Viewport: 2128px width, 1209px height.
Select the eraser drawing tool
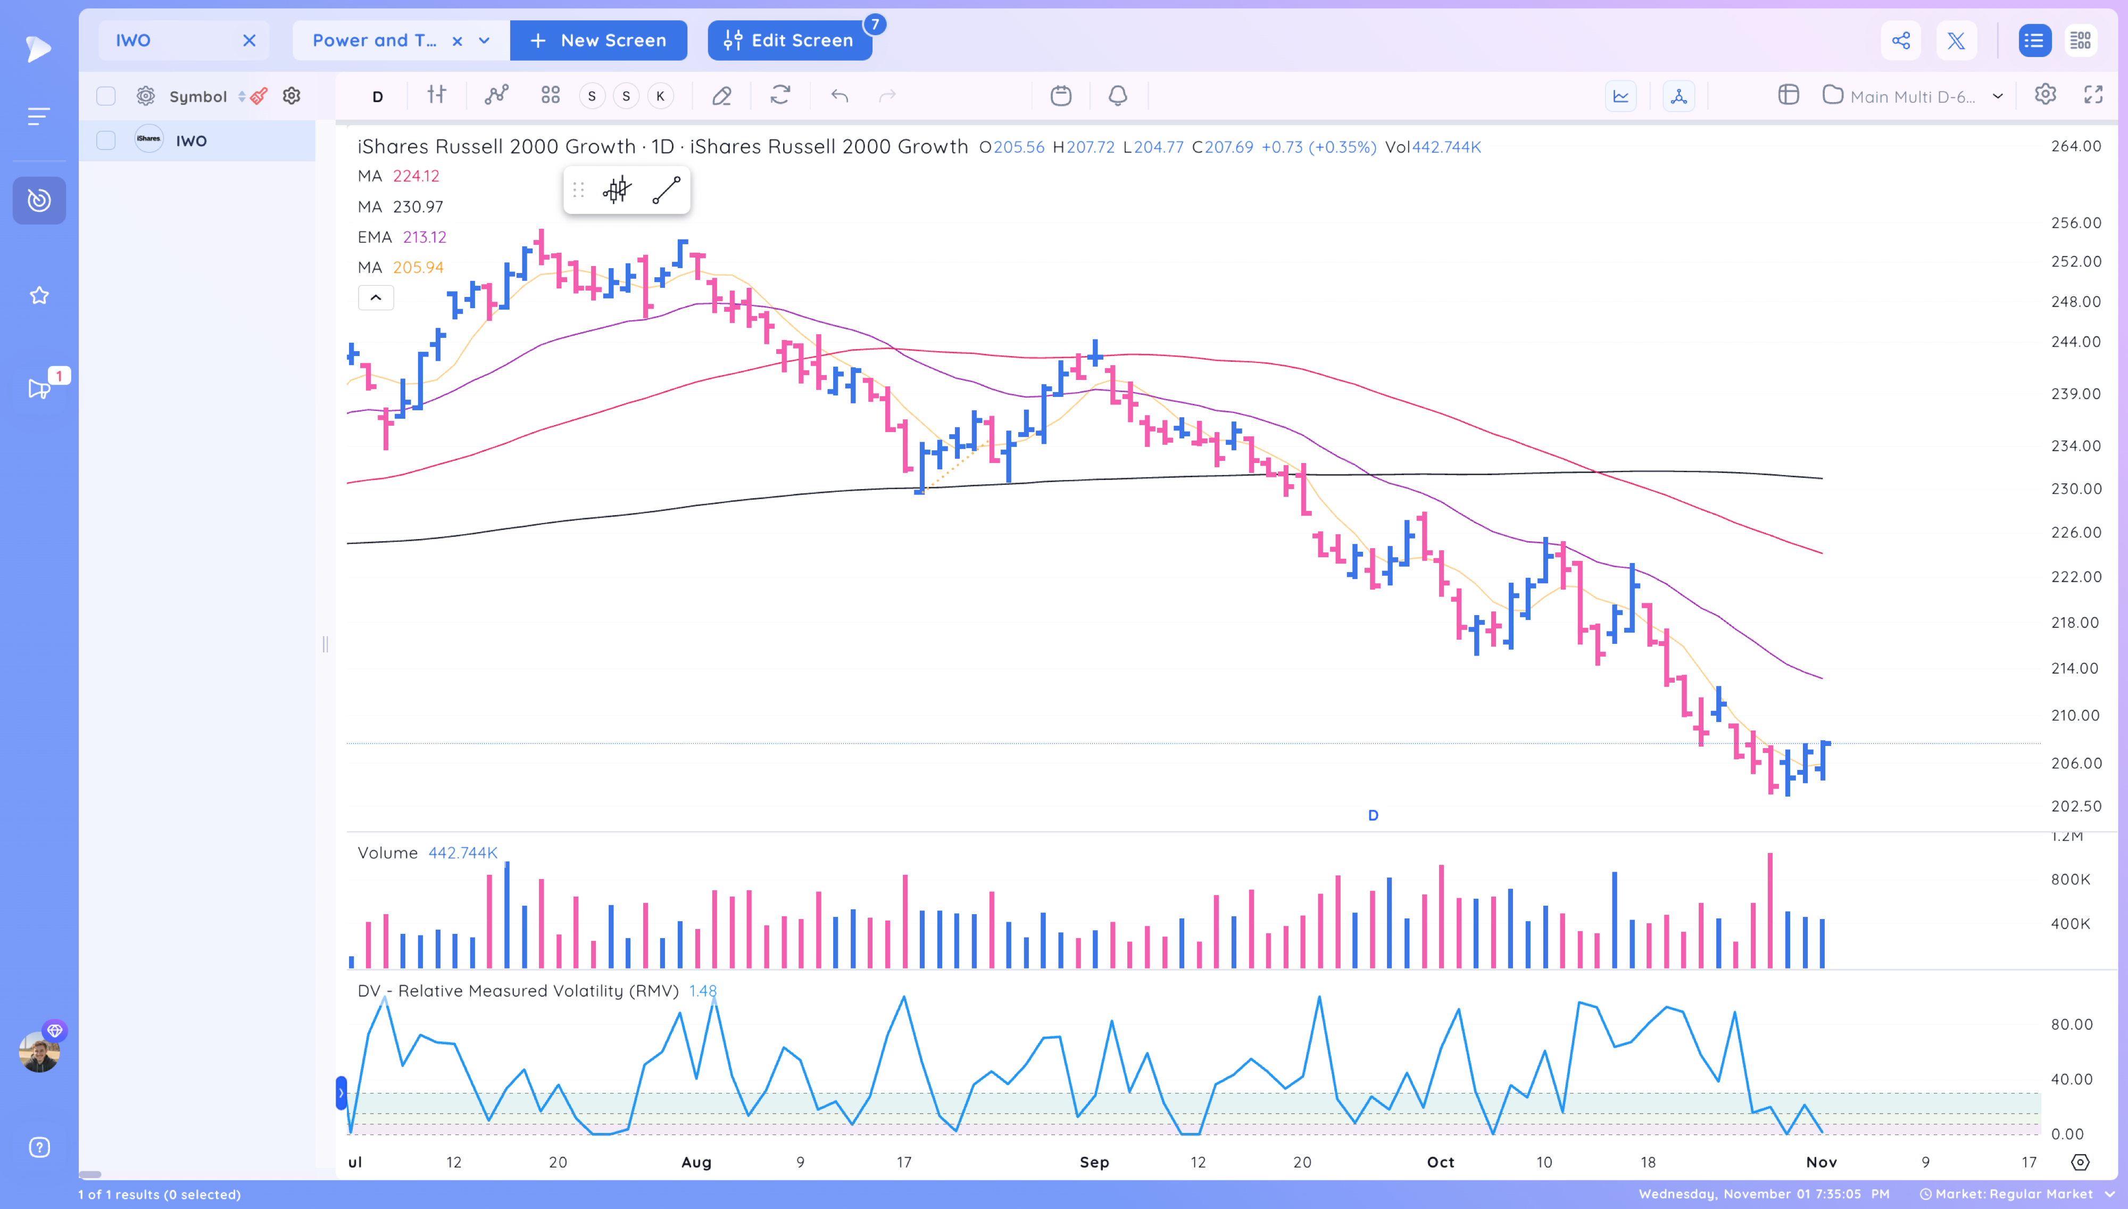click(722, 96)
